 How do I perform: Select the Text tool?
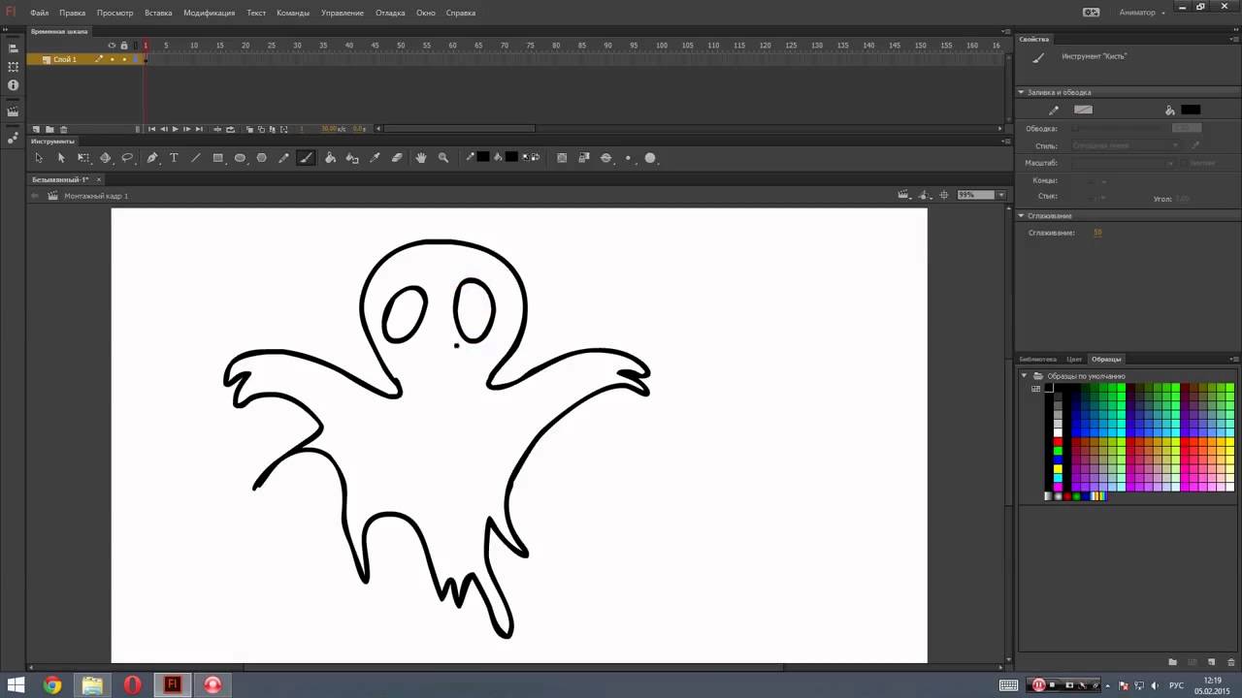(x=174, y=158)
